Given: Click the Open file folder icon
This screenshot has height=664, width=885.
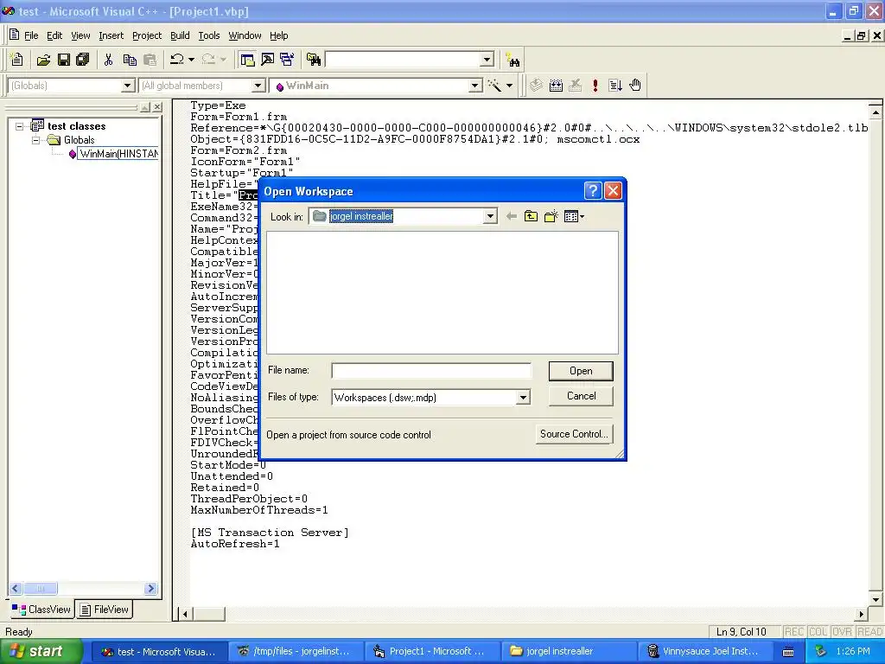Looking at the screenshot, I should pyautogui.click(x=43, y=60).
